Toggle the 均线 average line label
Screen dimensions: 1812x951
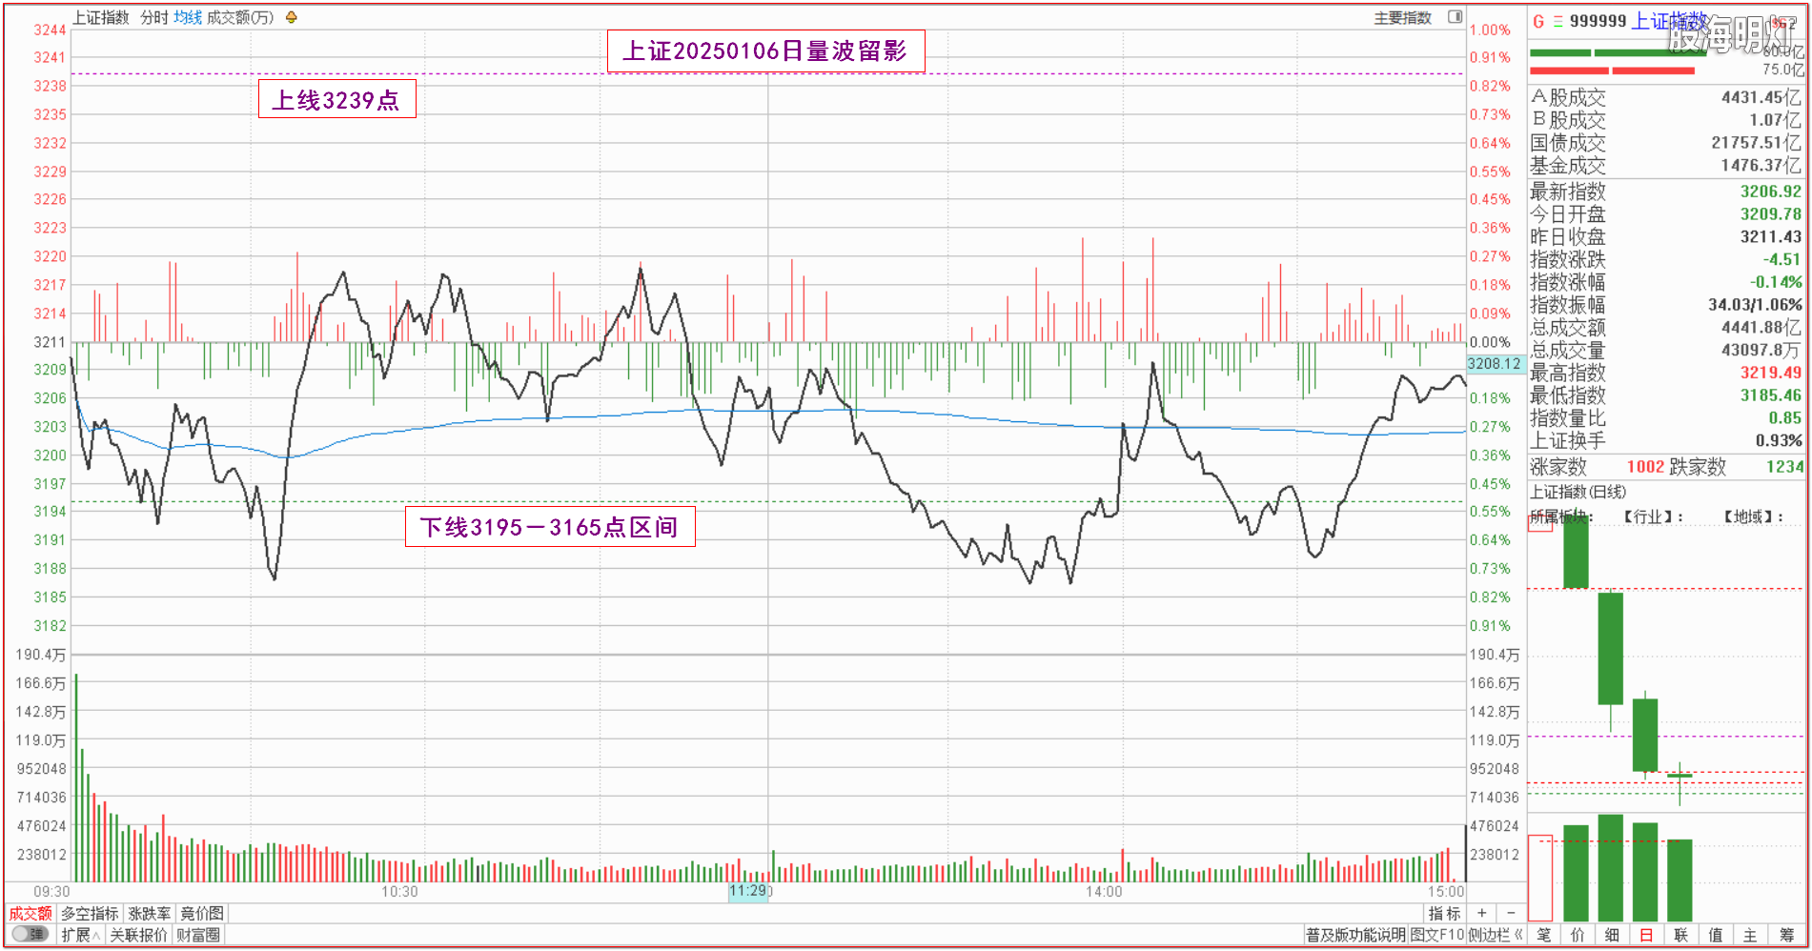pyautogui.click(x=188, y=17)
